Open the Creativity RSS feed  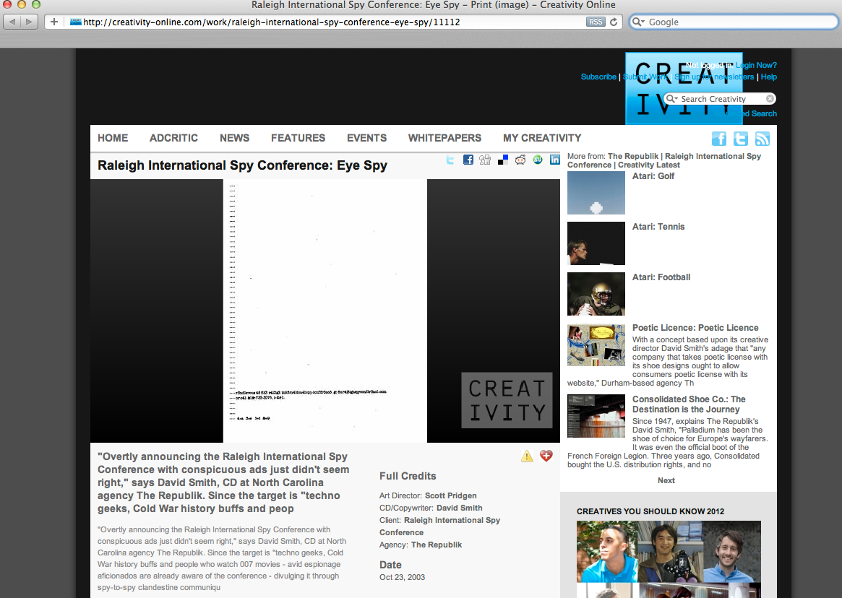[762, 139]
